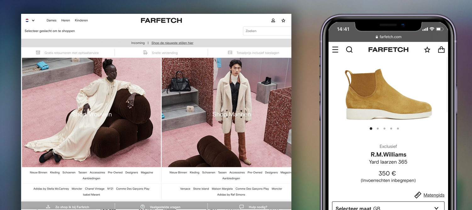
Task: Tap the star favorites icon on the phone
Action: pos(427,49)
